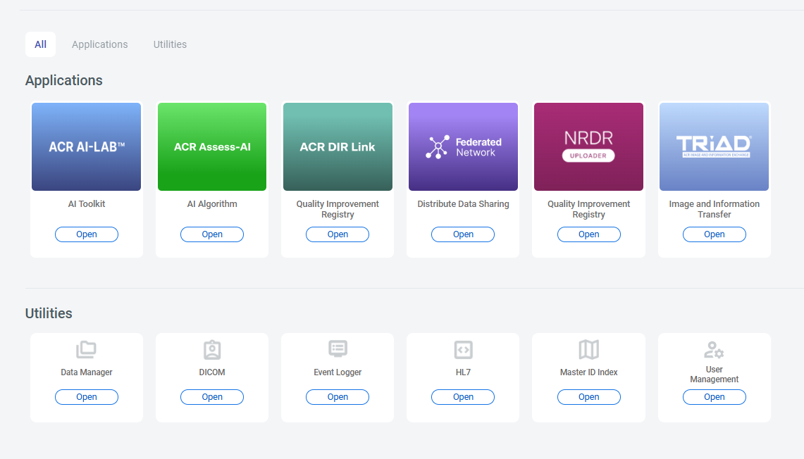Open the Event Logger utility
804x459 pixels.
[338, 397]
